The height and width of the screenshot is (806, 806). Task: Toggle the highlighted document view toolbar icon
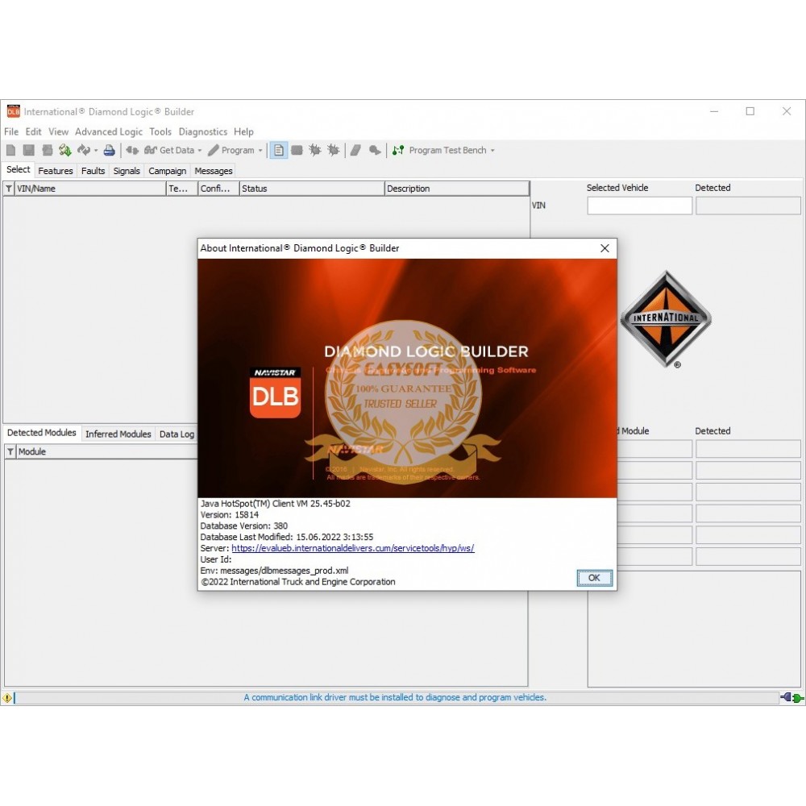click(x=279, y=150)
